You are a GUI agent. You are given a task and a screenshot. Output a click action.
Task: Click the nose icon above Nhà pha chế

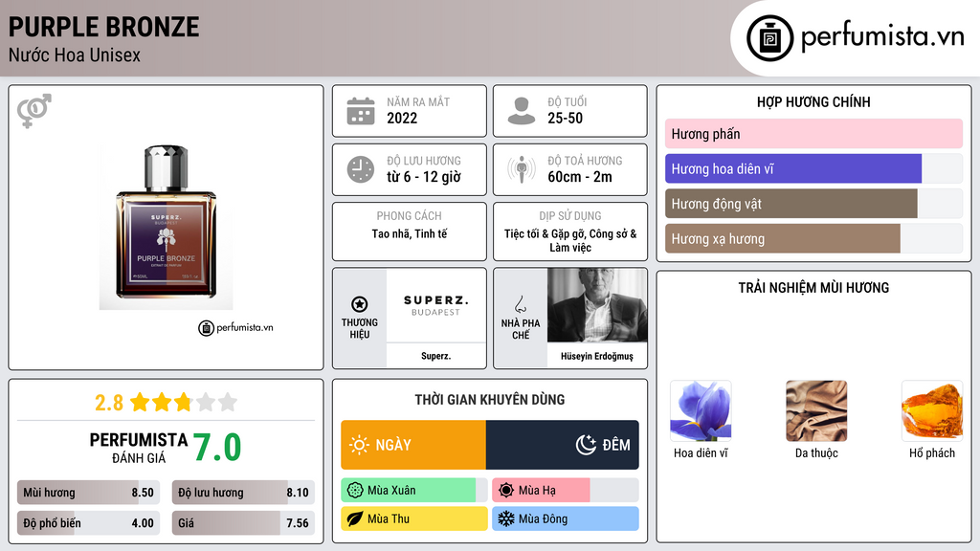[x=520, y=304]
